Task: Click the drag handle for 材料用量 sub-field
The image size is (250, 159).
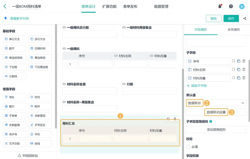Action: pyautogui.click(x=233, y=78)
